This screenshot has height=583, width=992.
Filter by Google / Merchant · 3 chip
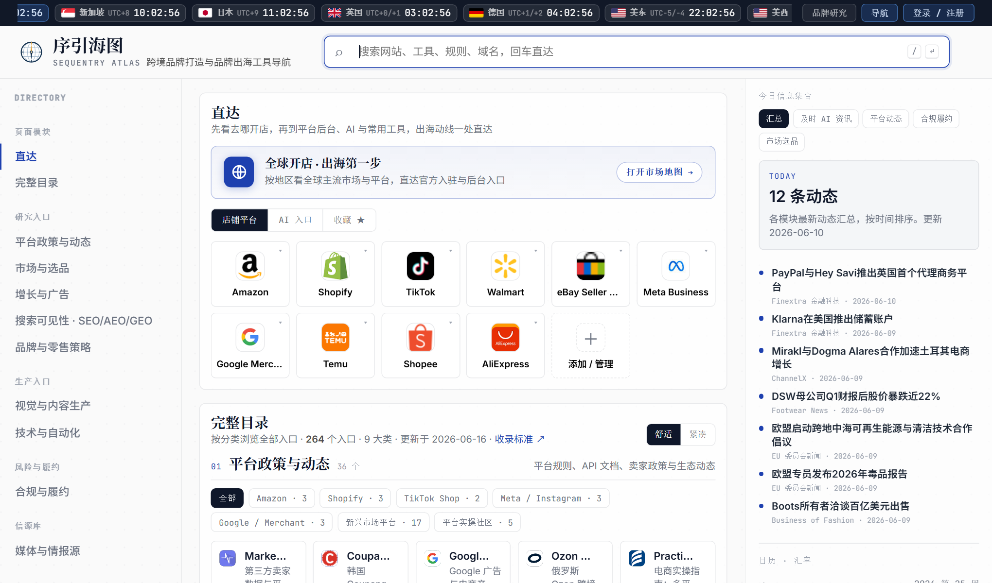pyautogui.click(x=272, y=522)
